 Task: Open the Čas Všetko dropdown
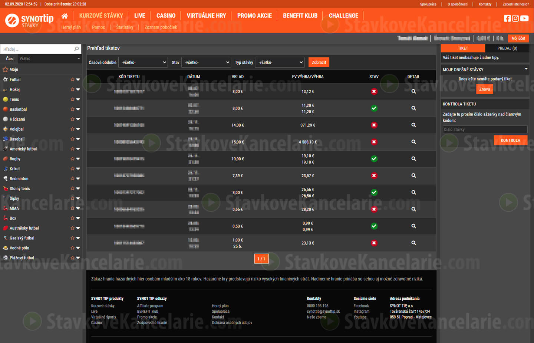click(x=50, y=59)
